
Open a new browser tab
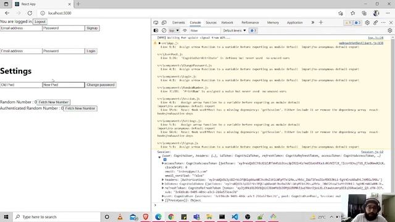click(x=78, y=4)
